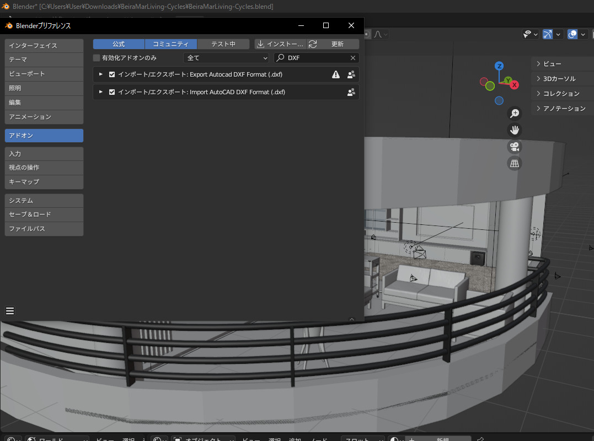Open the overlays options dropdown arrow

583,34
